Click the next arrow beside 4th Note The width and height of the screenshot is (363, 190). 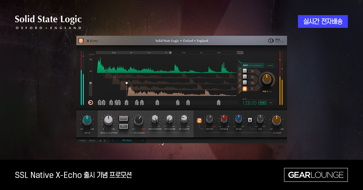click(143, 140)
